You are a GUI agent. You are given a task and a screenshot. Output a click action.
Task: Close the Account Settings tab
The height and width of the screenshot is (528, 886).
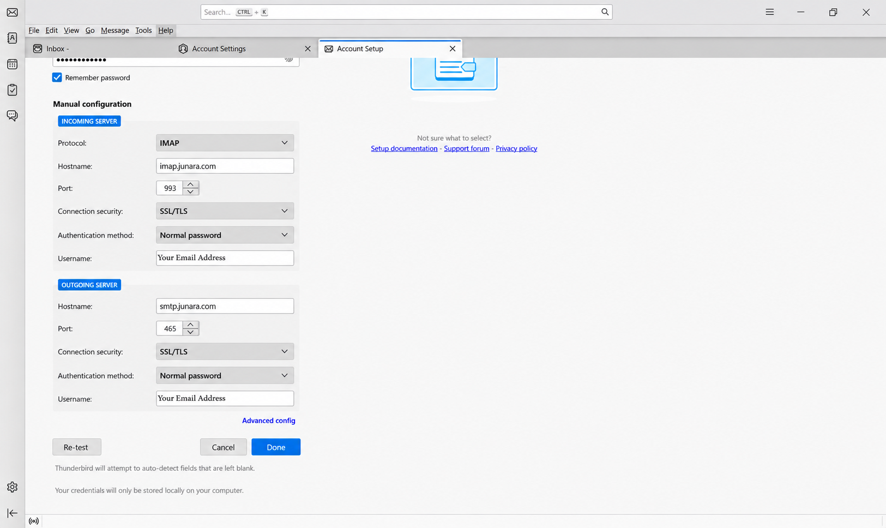pyautogui.click(x=308, y=49)
